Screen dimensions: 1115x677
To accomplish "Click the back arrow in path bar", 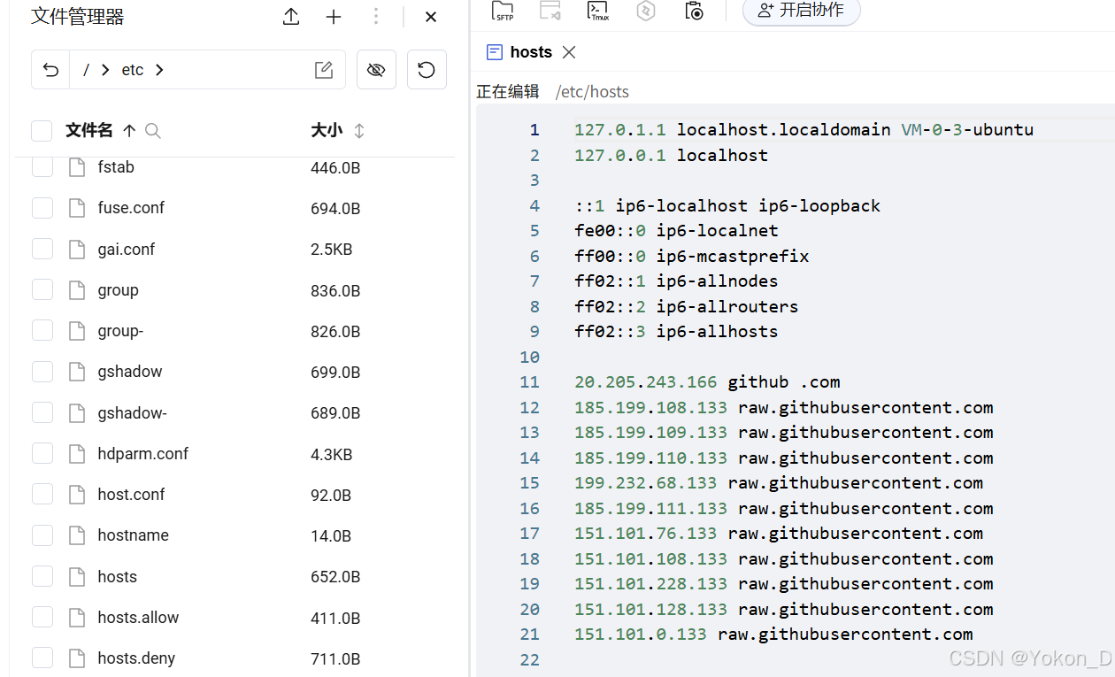I will [x=51, y=70].
